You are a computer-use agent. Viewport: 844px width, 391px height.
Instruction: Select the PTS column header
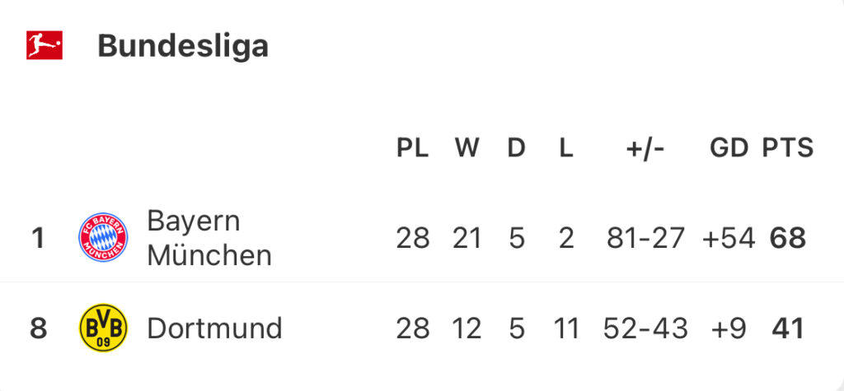(x=787, y=148)
